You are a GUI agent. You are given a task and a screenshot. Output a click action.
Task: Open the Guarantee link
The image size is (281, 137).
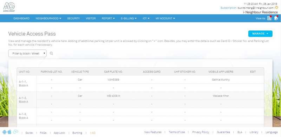pos(223,132)
